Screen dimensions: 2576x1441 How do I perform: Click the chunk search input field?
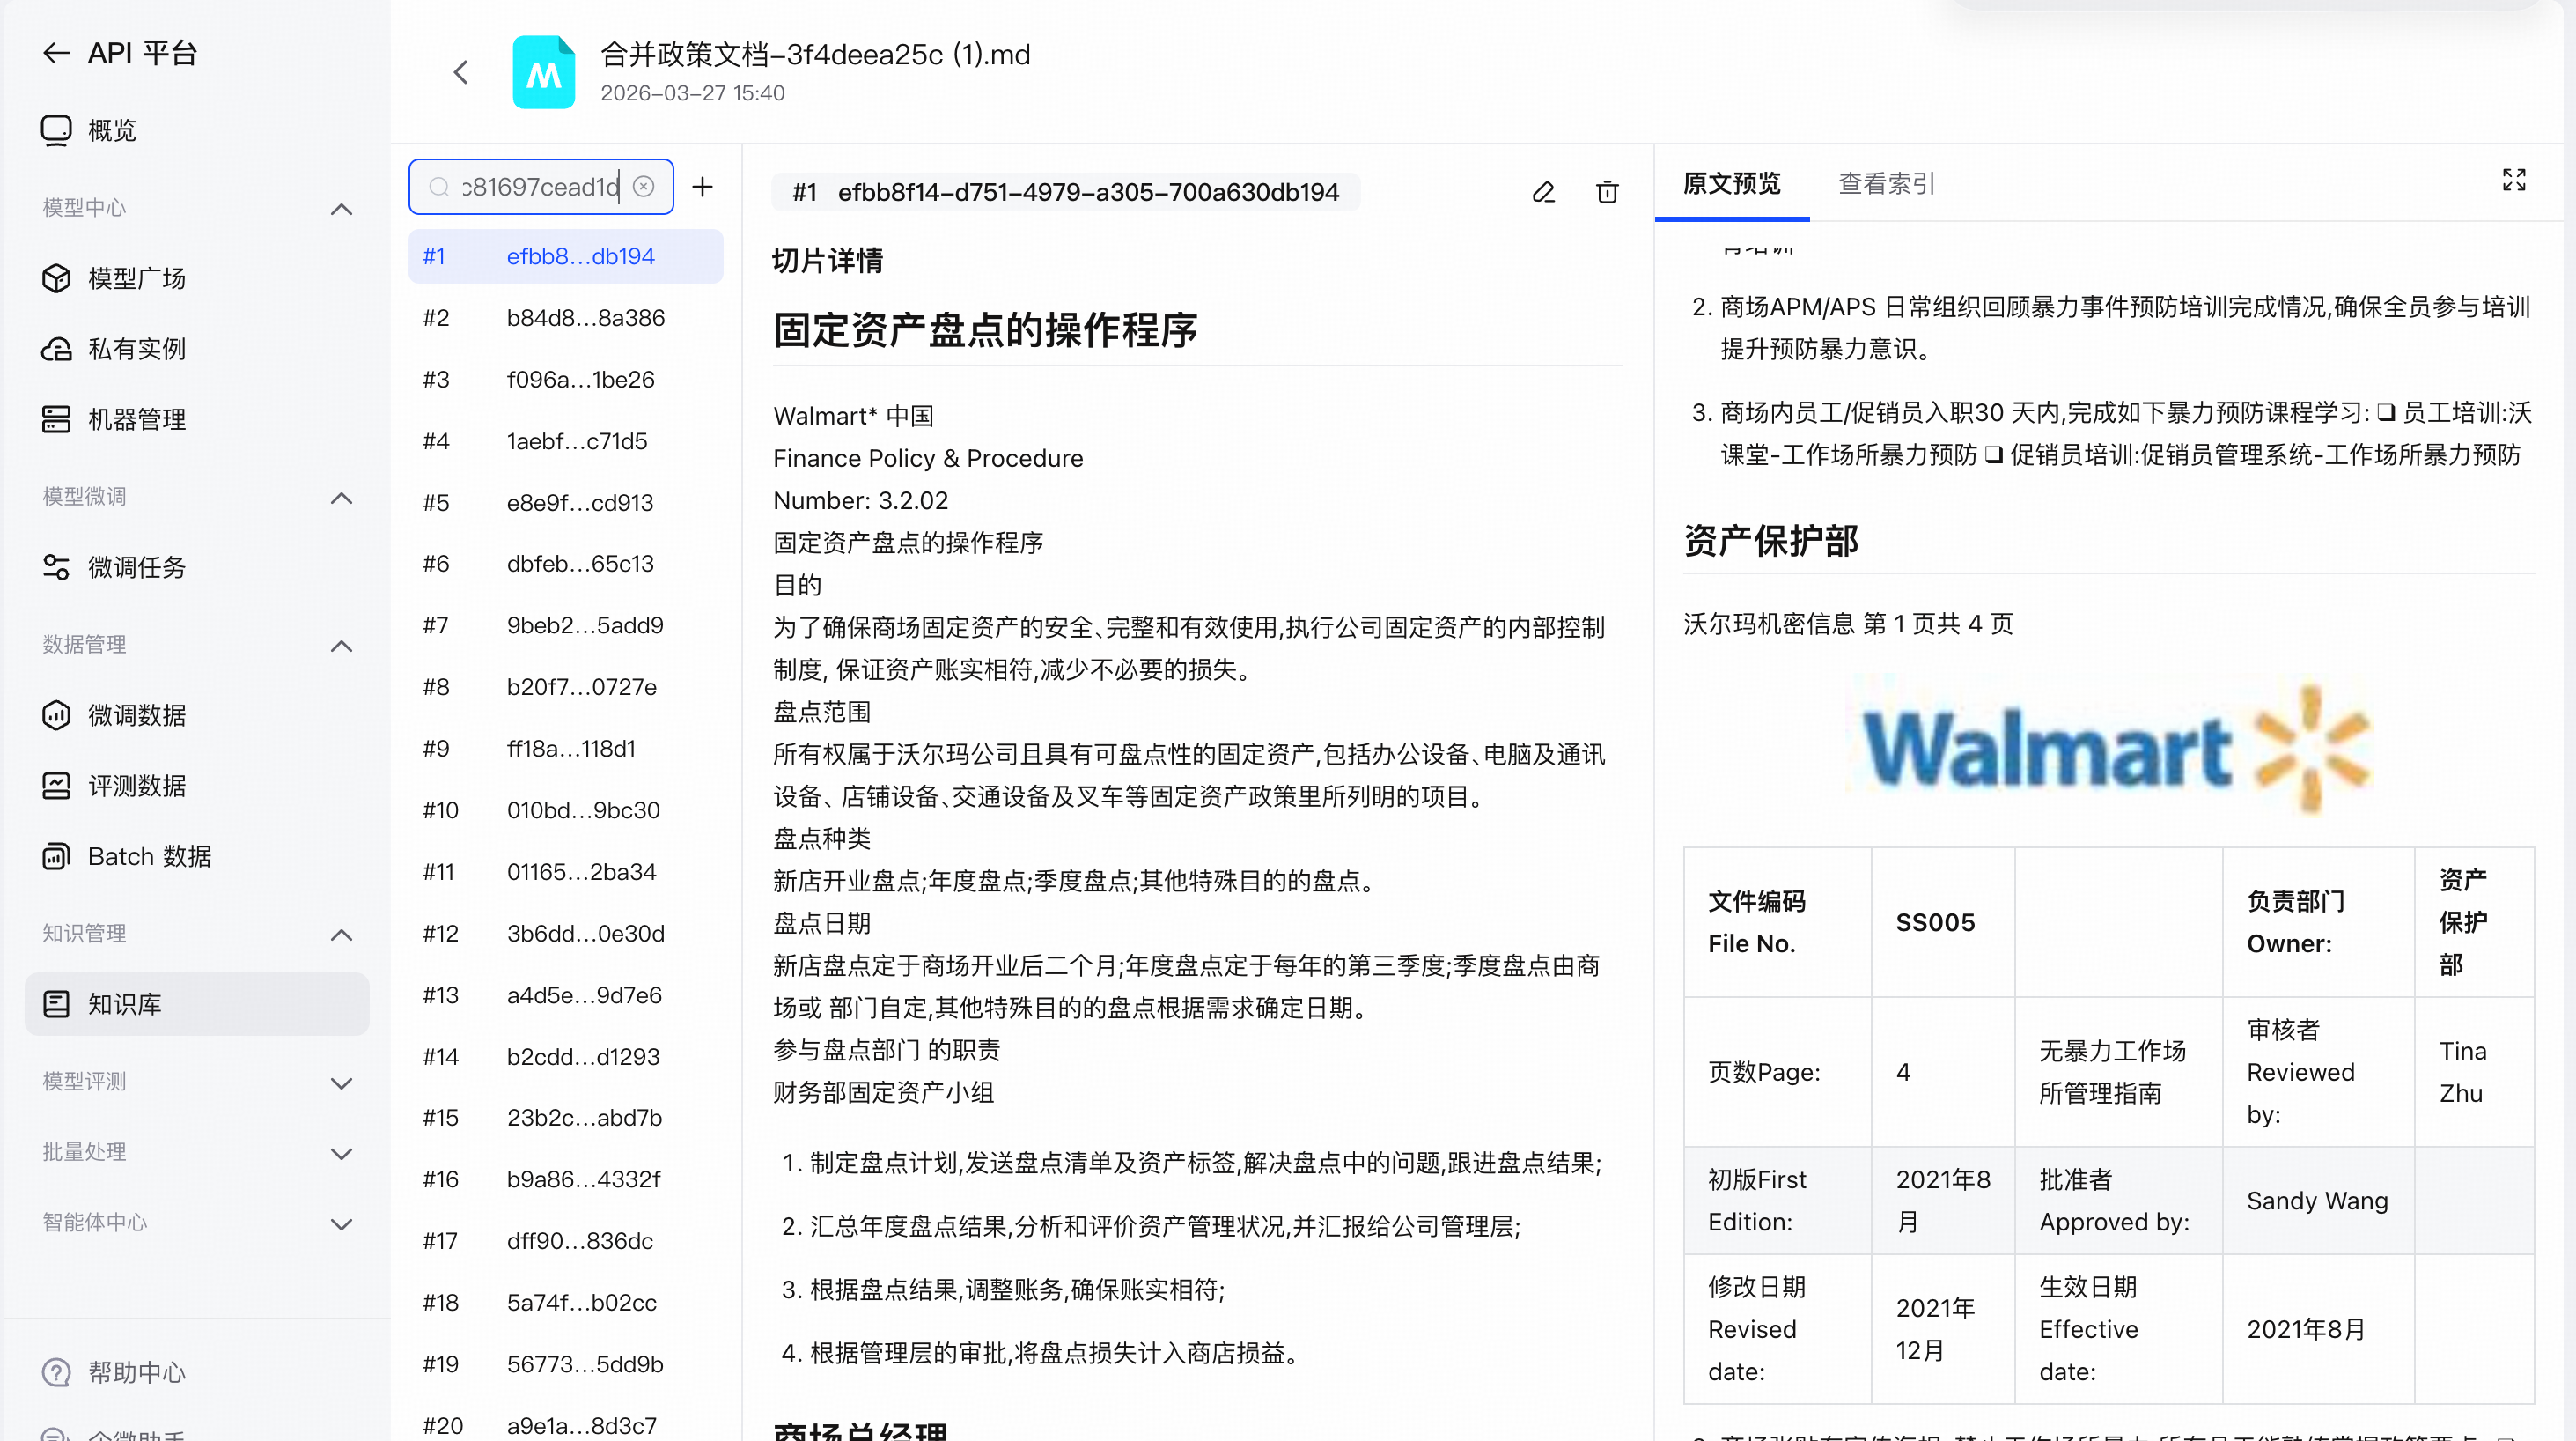(x=540, y=187)
